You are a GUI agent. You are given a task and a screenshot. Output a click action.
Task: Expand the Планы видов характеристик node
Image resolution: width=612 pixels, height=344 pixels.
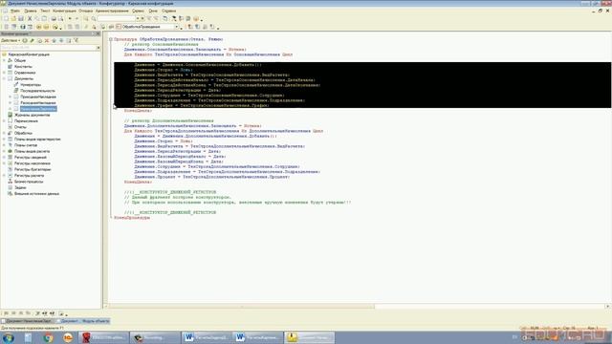click(x=4, y=140)
